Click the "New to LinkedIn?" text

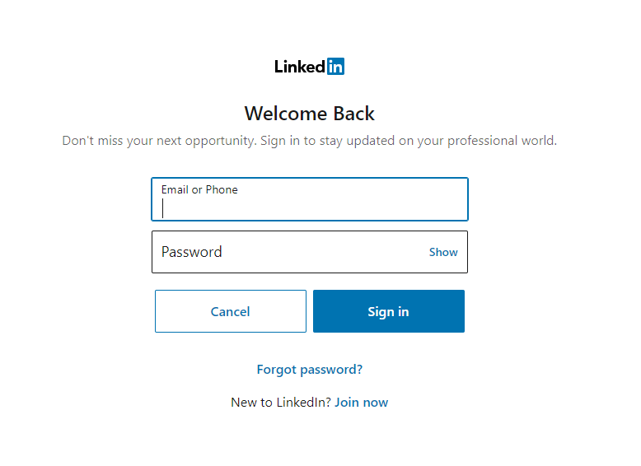(x=281, y=403)
